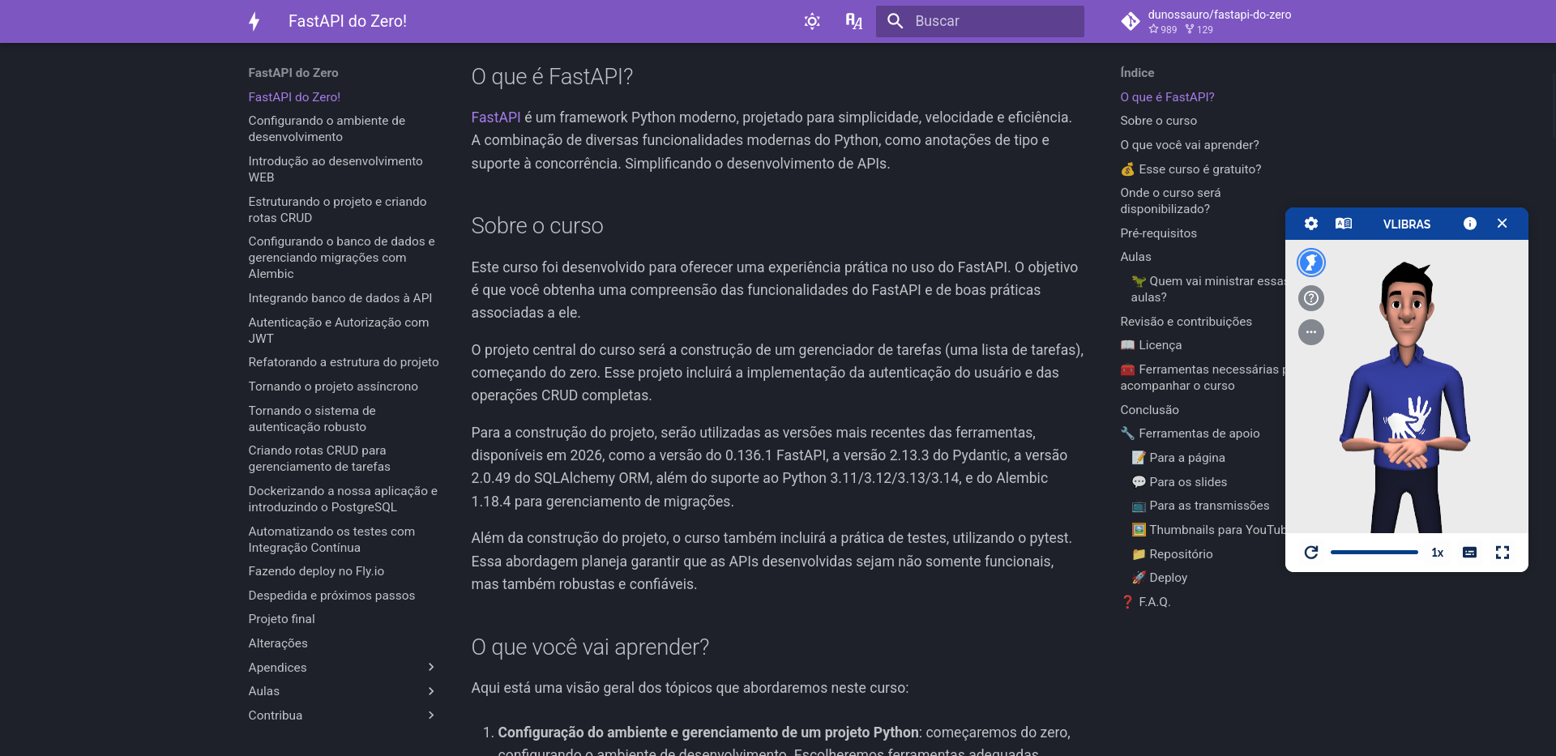The width and height of the screenshot is (1556, 756).
Task: Jump to Sobre o curso in Índice
Action: pyautogui.click(x=1158, y=121)
